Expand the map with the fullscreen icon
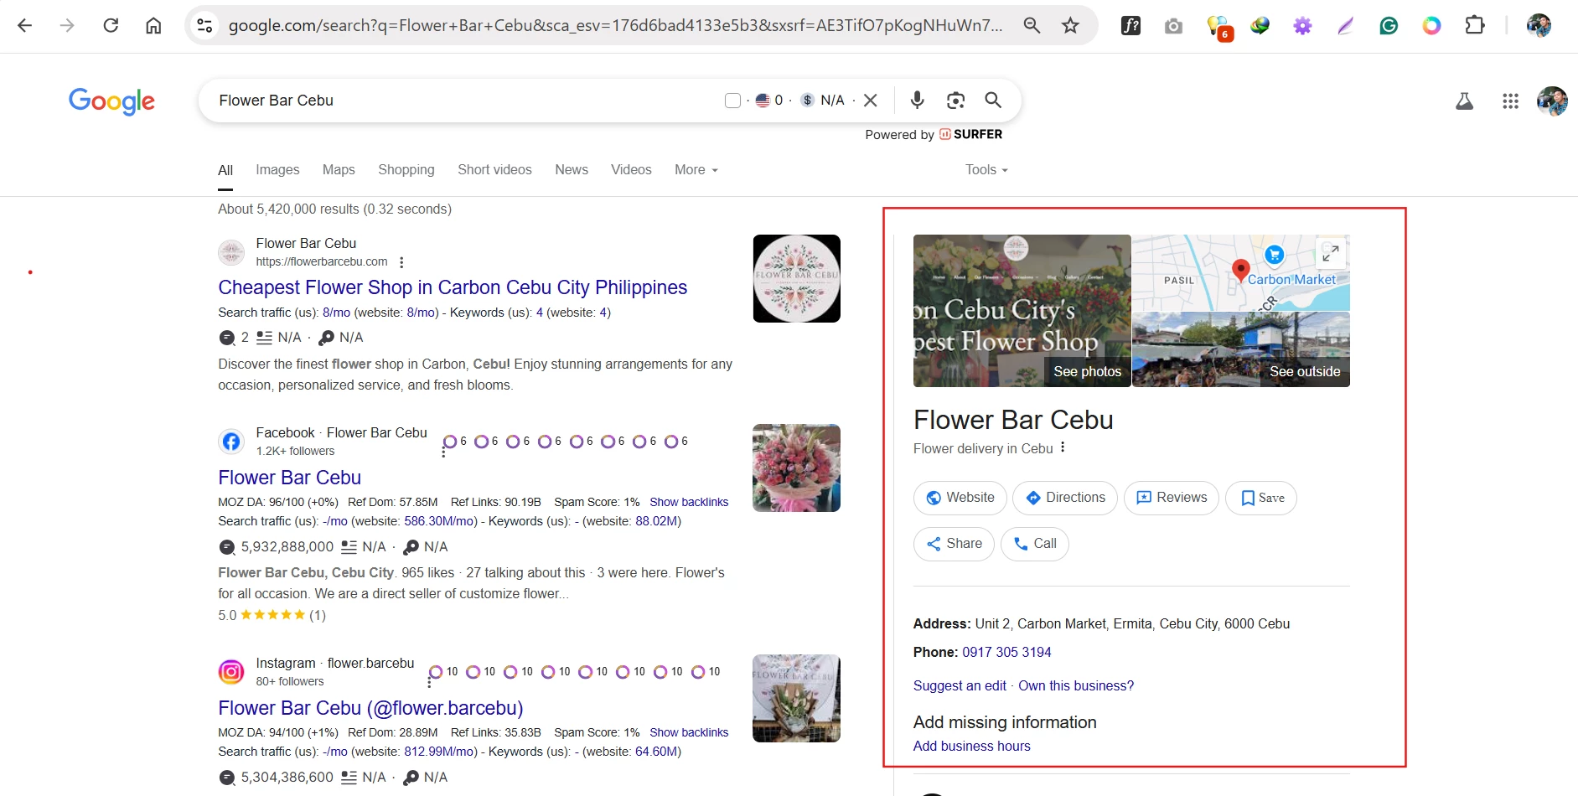This screenshot has height=796, width=1578. pyautogui.click(x=1331, y=252)
